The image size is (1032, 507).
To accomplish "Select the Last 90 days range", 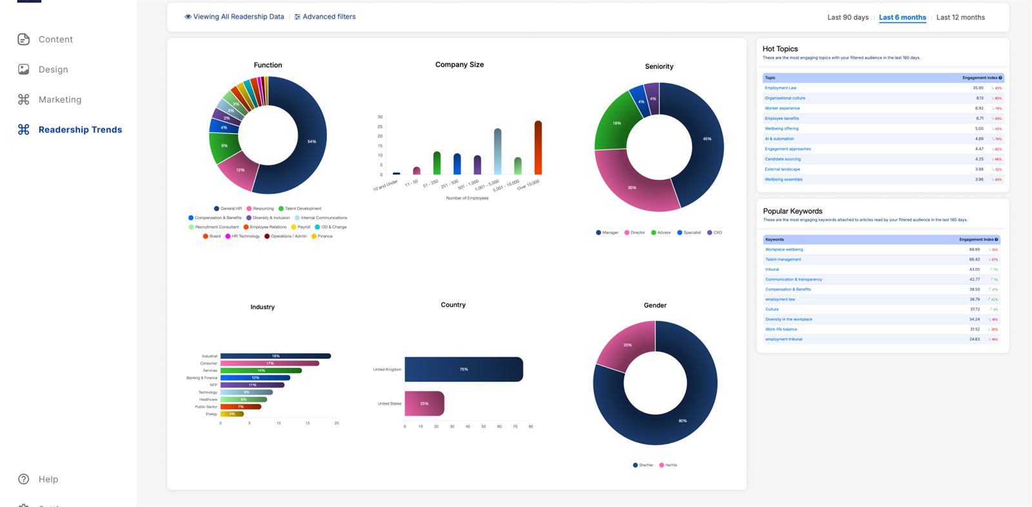I will pos(848,17).
